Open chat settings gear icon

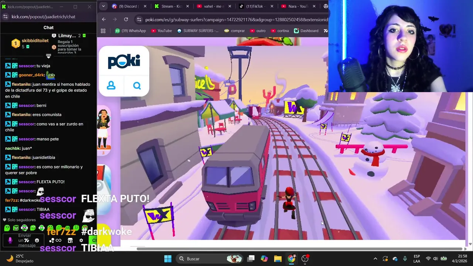[x=81, y=241]
